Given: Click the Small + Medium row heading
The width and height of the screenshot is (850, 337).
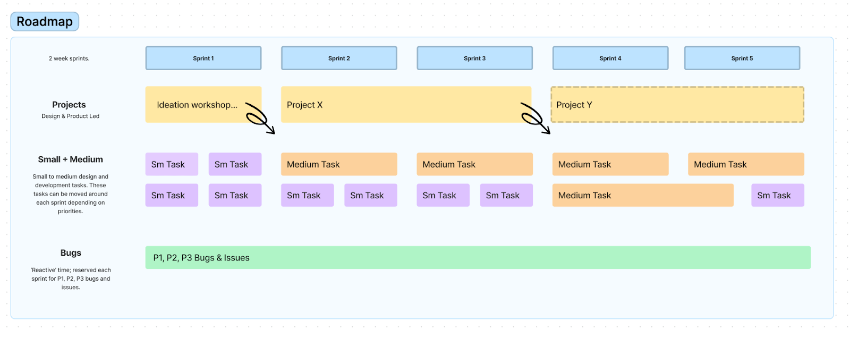Looking at the screenshot, I should [71, 159].
